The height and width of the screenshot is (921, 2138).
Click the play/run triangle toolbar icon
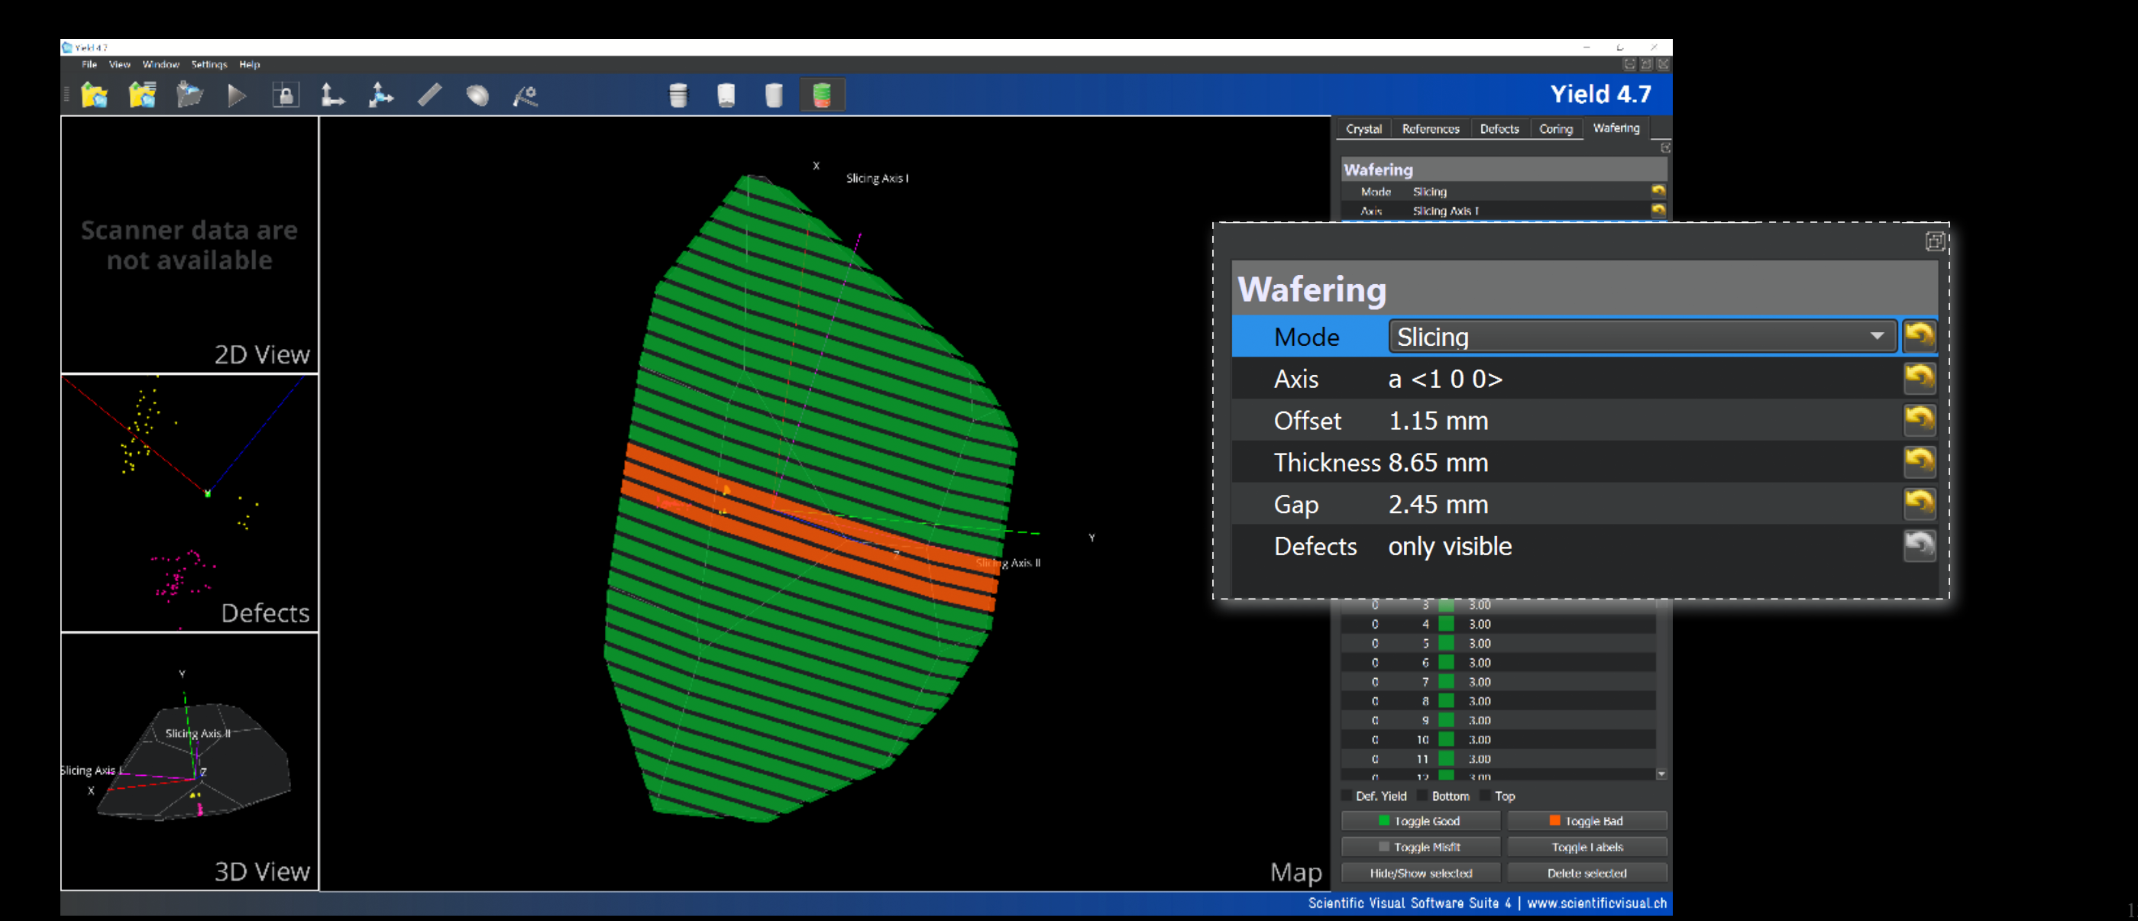pos(237,95)
